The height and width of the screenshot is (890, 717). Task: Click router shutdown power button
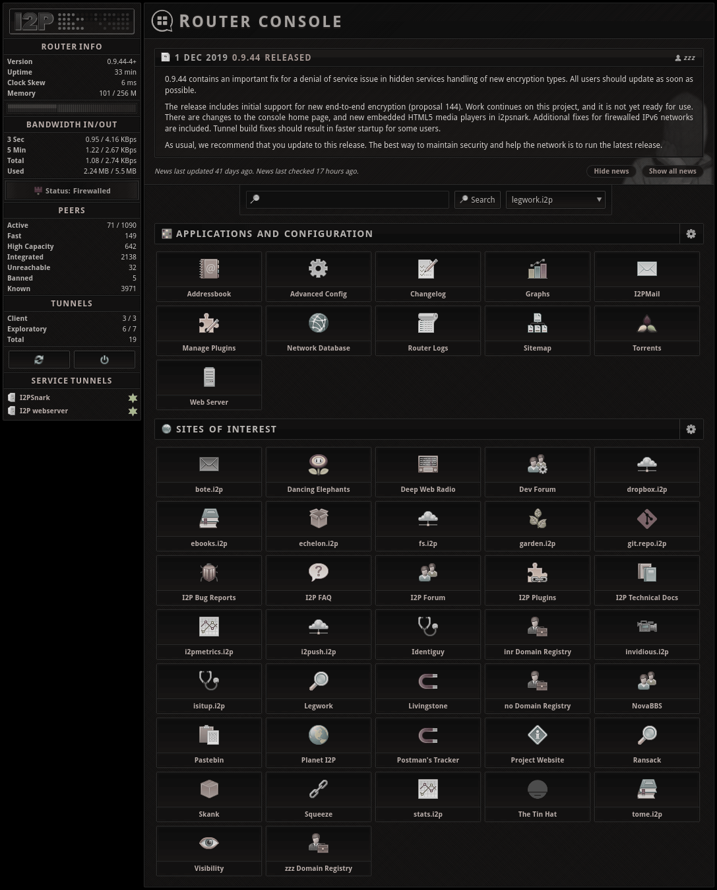pyautogui.click(x=104, y=359)
